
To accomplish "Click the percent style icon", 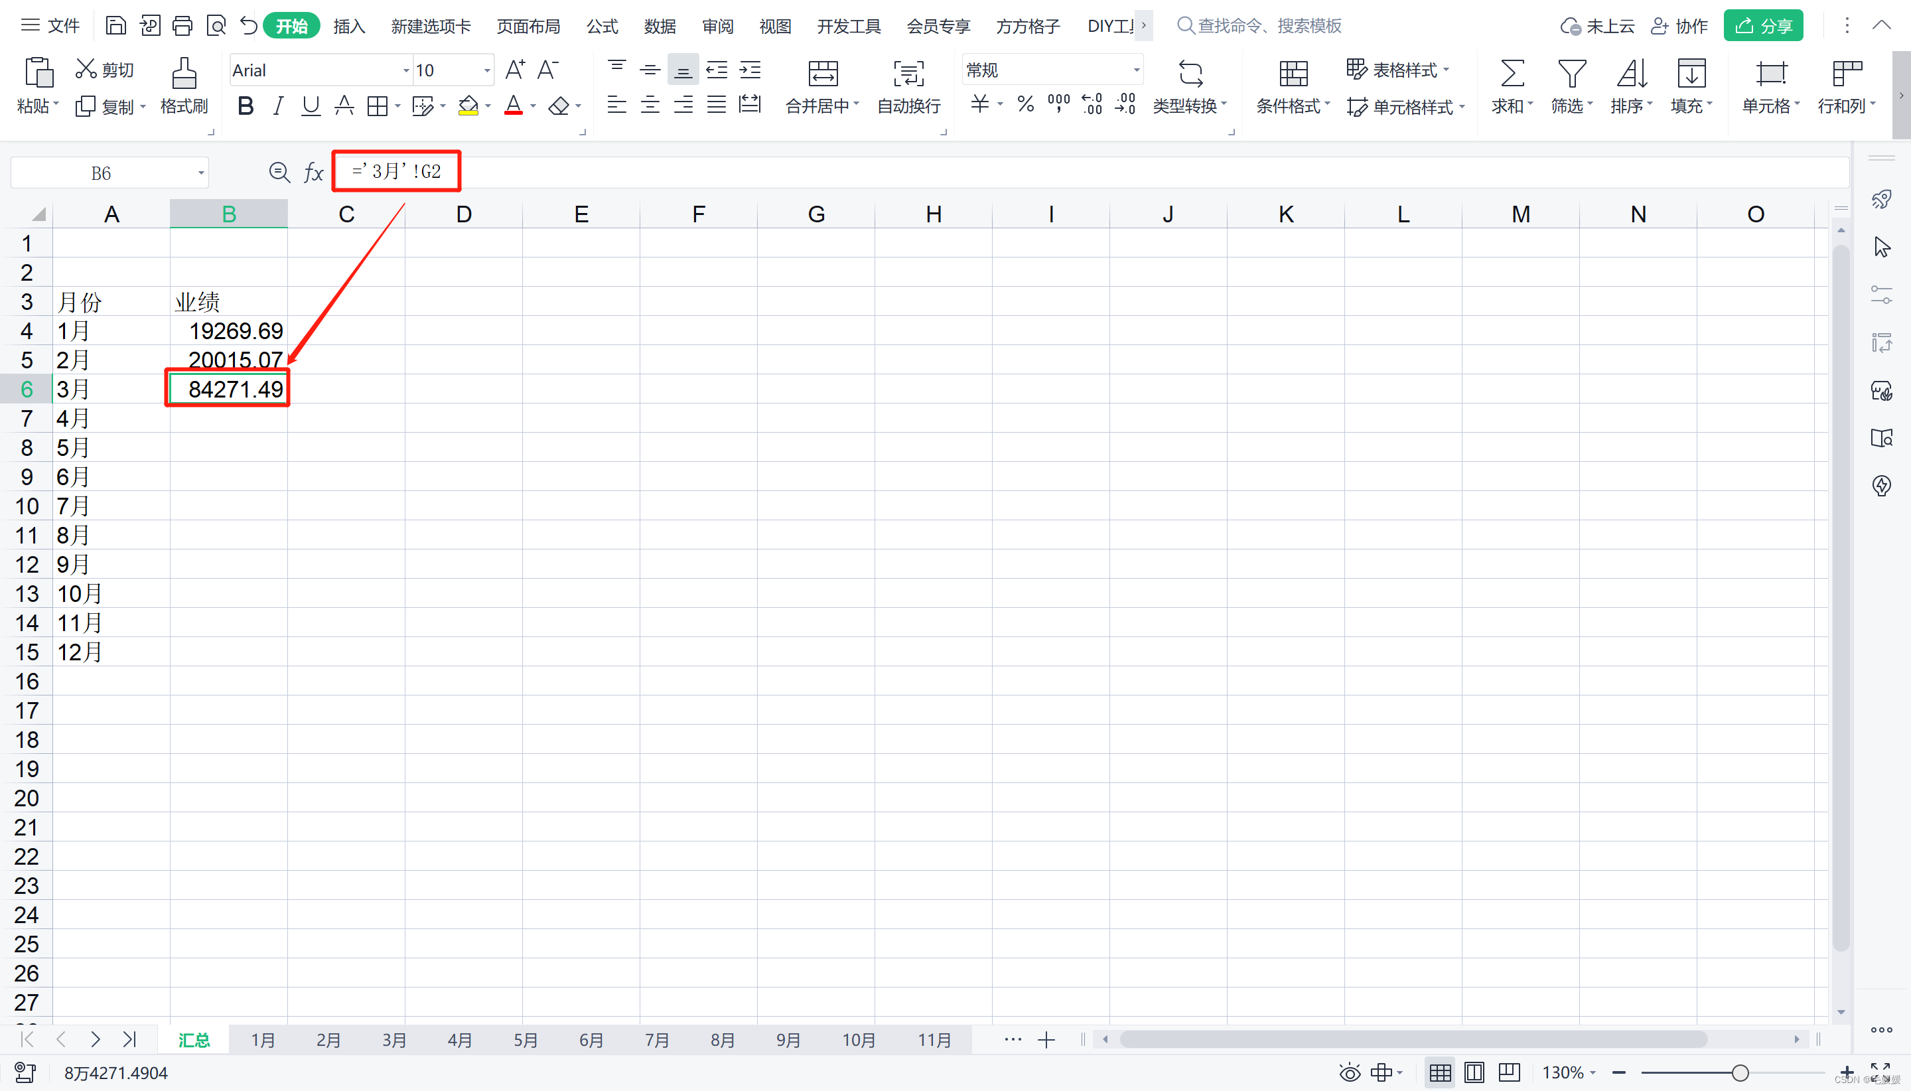I will tap(1026, 104).
